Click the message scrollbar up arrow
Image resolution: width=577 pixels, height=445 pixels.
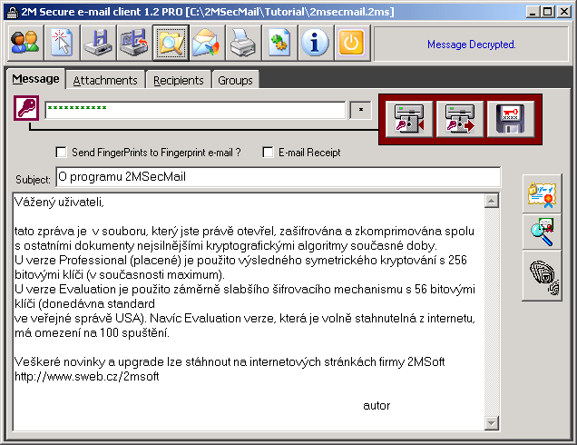(492, 201)
